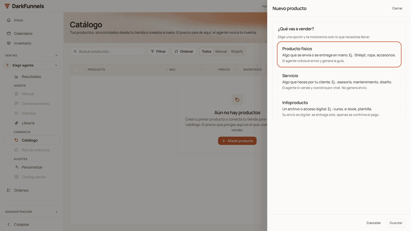This screenshot has width=411, height=231.
Task: Choose the Servicio option
Action: (339, 81)
